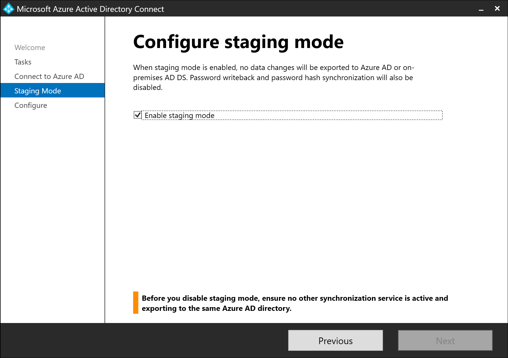Close the Azure AD Connect wizard
The width and height of the screenshot is (508, 358).
point(497,9)
